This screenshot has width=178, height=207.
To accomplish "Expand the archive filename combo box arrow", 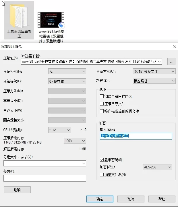I will [x=160, y=61].
